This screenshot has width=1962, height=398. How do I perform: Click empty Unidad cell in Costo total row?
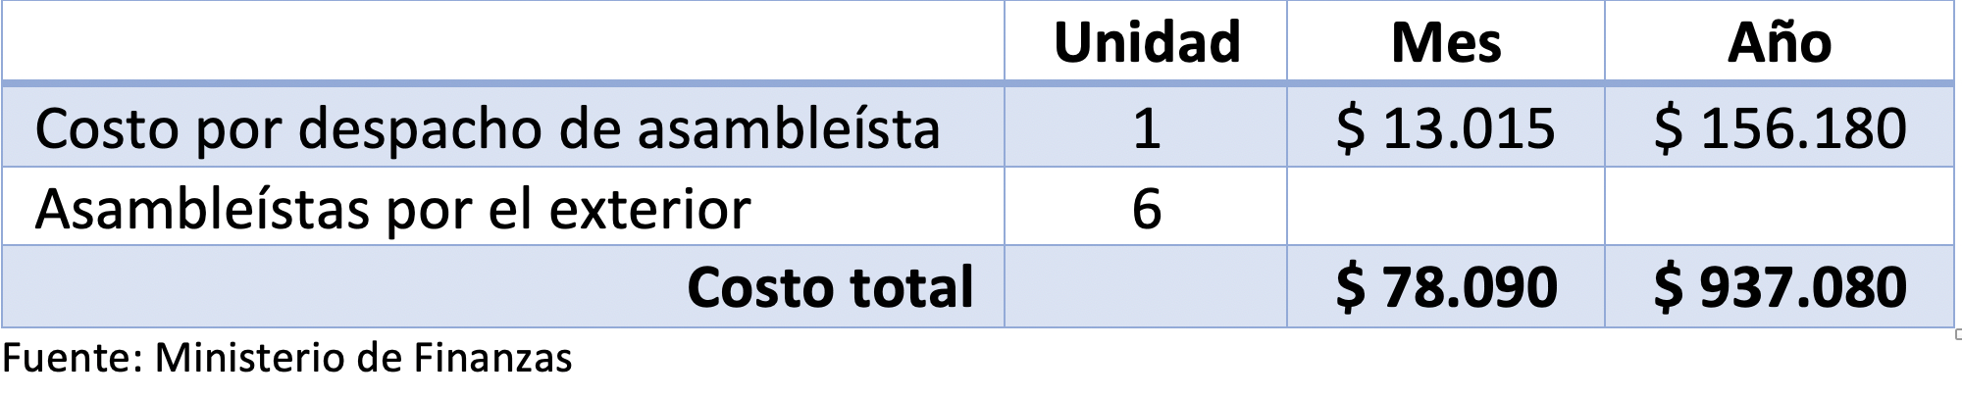point(1146,286)
